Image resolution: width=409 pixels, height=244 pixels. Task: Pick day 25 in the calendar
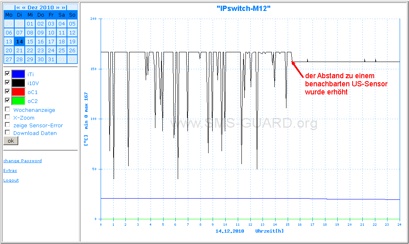(x=62, y=50)
